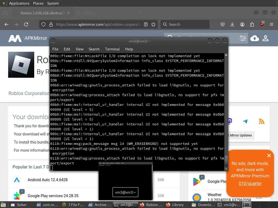The image size is (278, 208).
Task: Switch to Downlo... taskbar window
Action: [x=203, y=205]
